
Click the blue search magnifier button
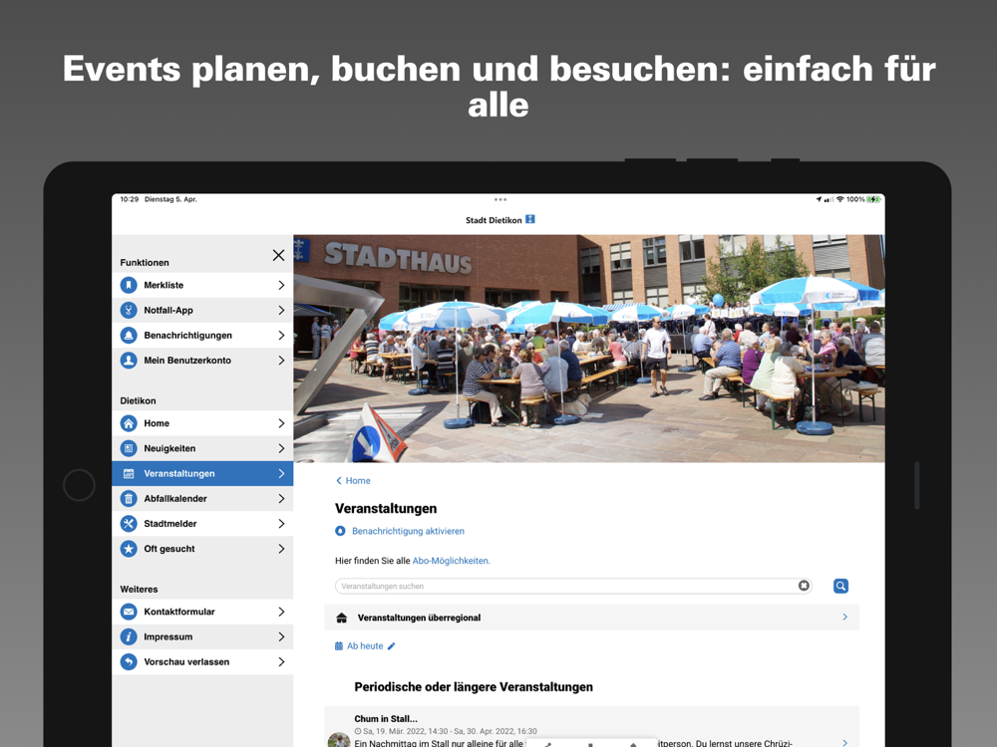(x=840, y=586)
